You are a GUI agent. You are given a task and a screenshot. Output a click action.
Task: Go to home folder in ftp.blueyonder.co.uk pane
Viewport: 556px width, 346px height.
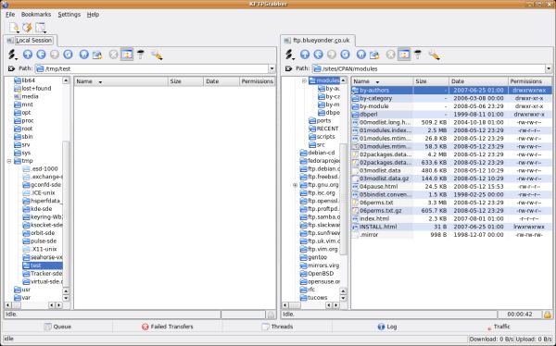point(361,55)
